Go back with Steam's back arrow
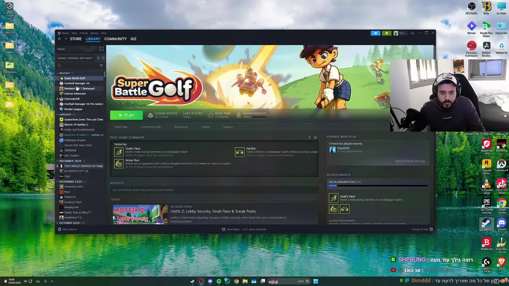The height and width of the screenshot is (286, 509). click(59, 39)
